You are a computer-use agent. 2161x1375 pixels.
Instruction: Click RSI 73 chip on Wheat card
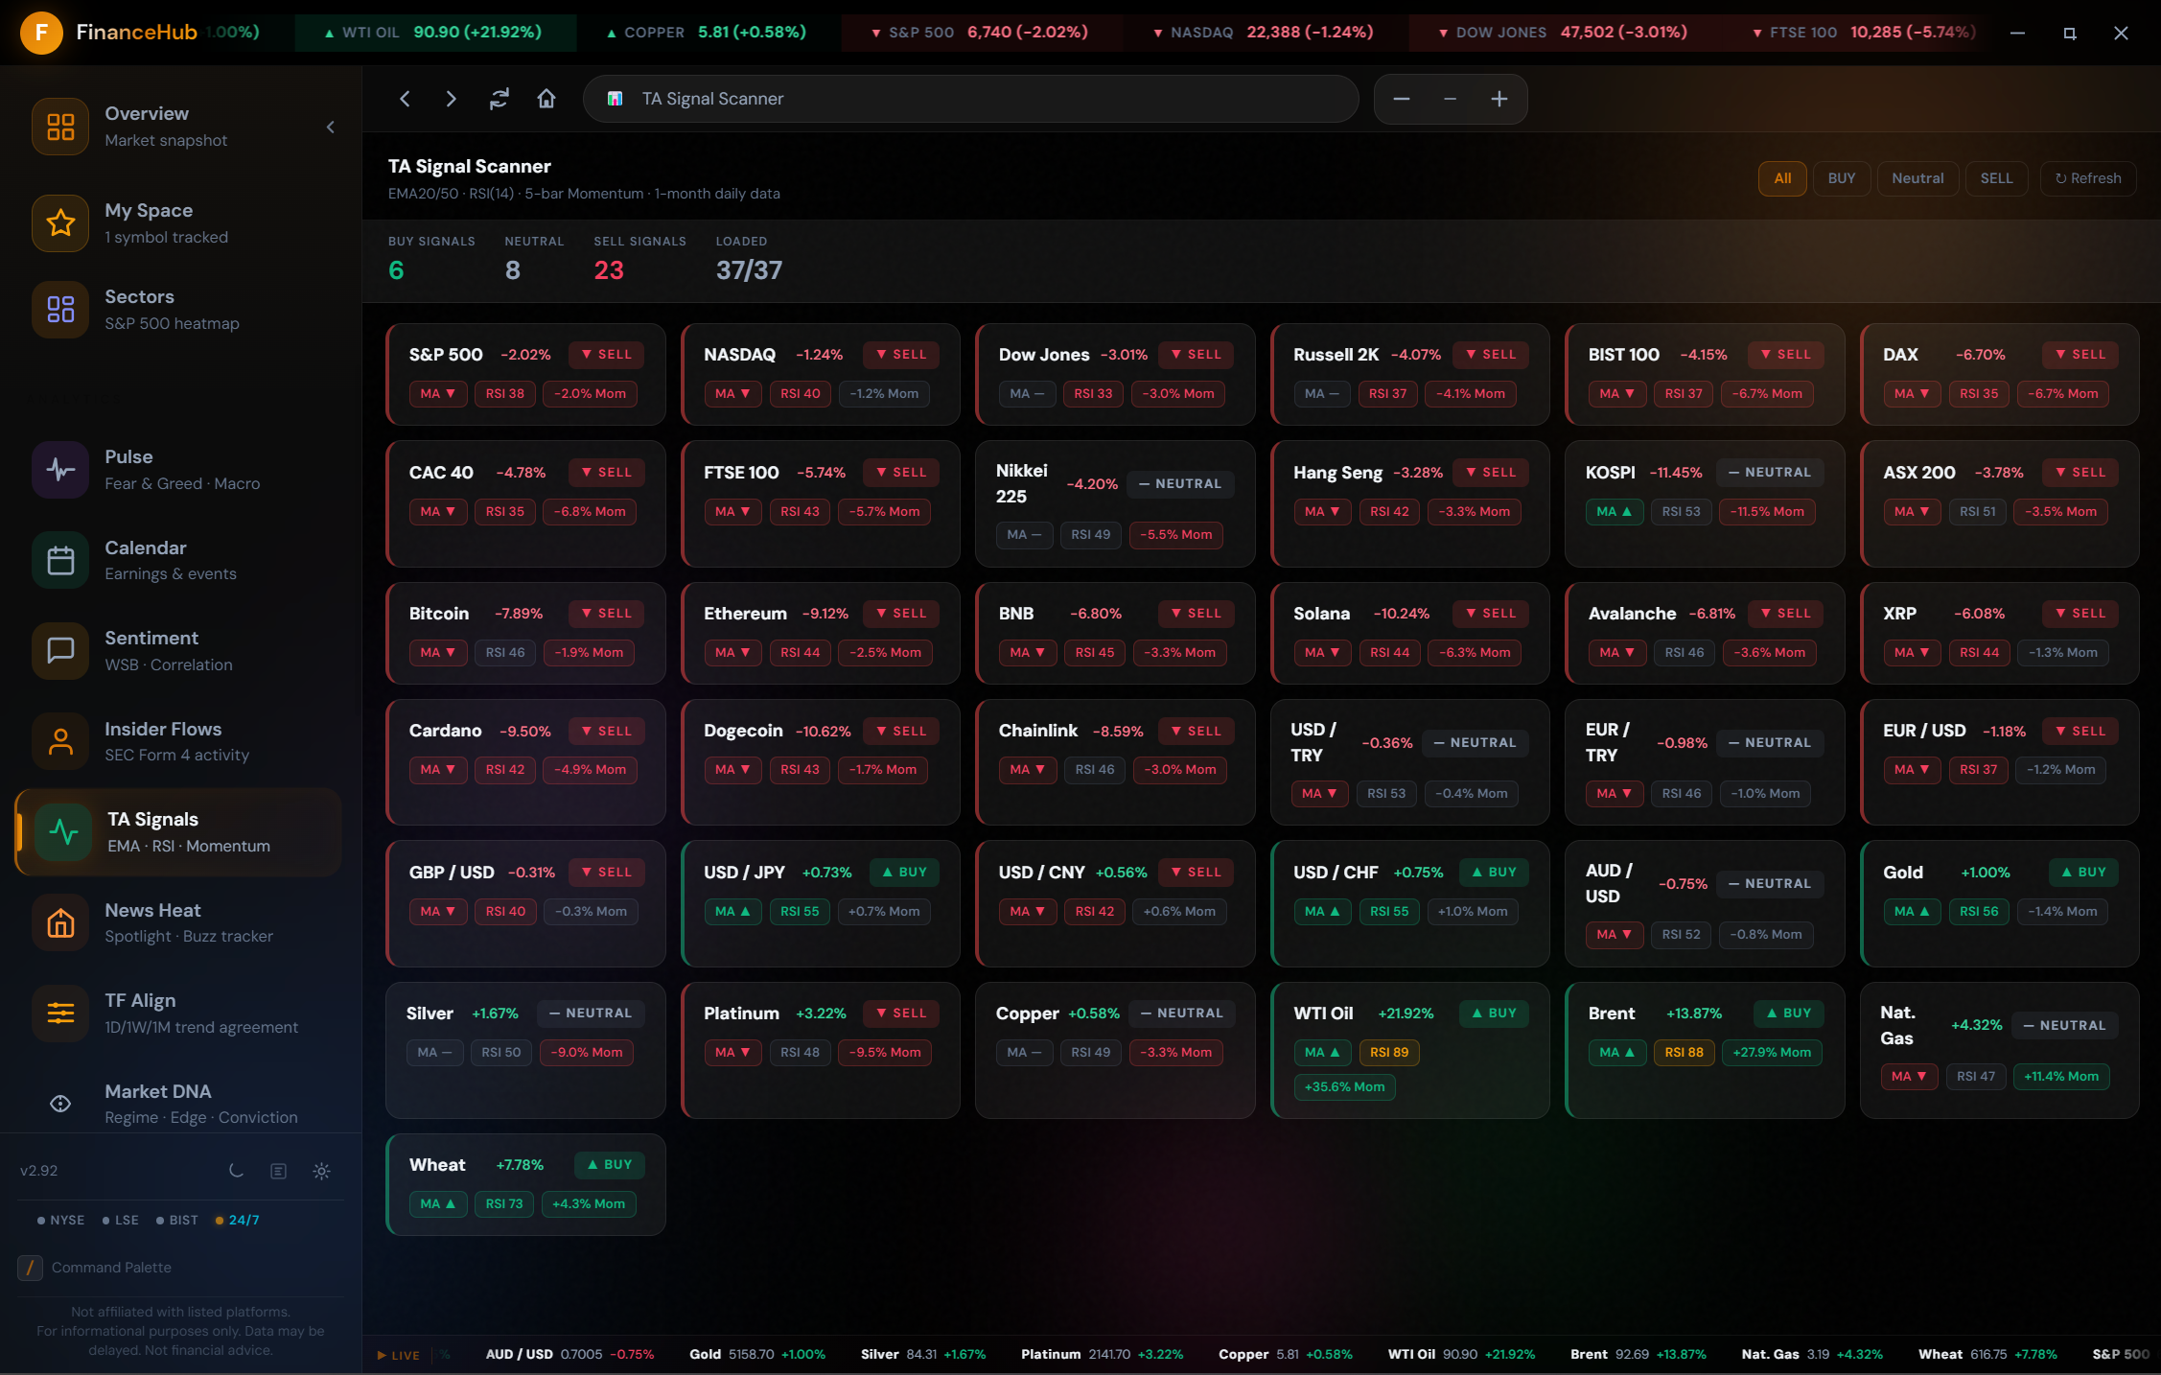pyautogui.click(x=504, y=1204)
